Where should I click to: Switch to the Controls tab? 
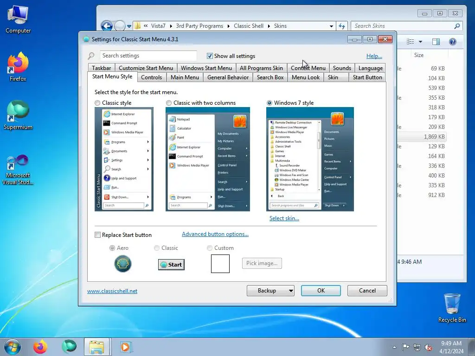(x=152, y=77)
